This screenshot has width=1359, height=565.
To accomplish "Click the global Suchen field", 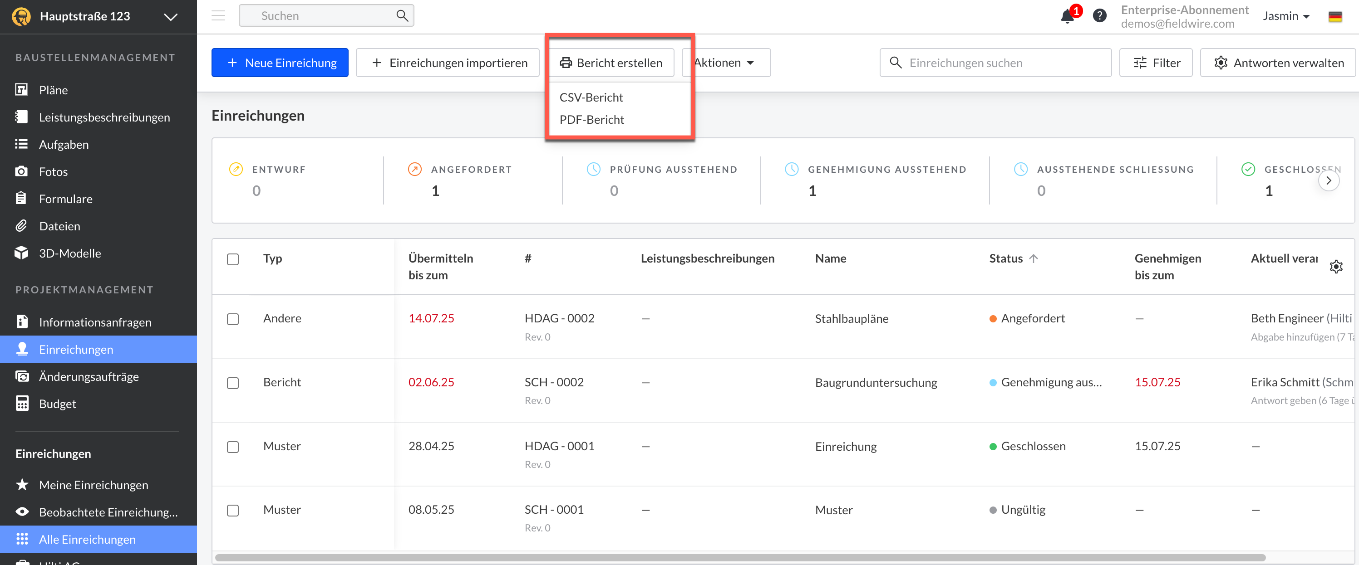I will 326,16.
